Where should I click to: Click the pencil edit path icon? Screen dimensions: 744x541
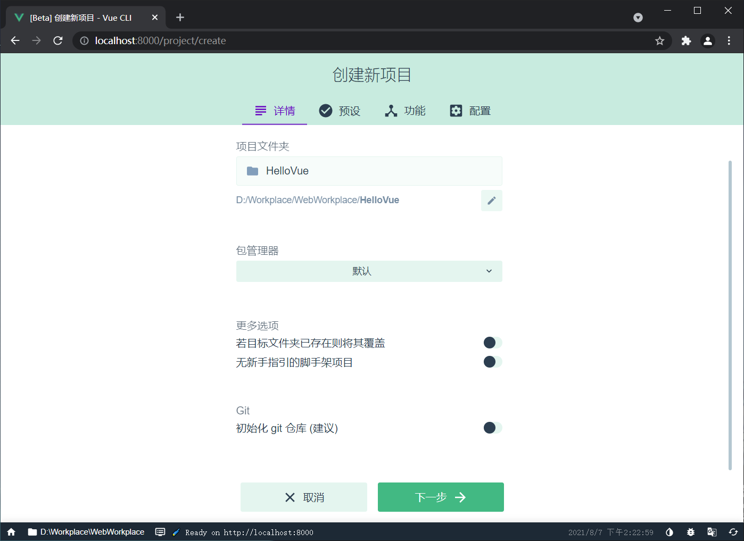click(x=491, y=201)
